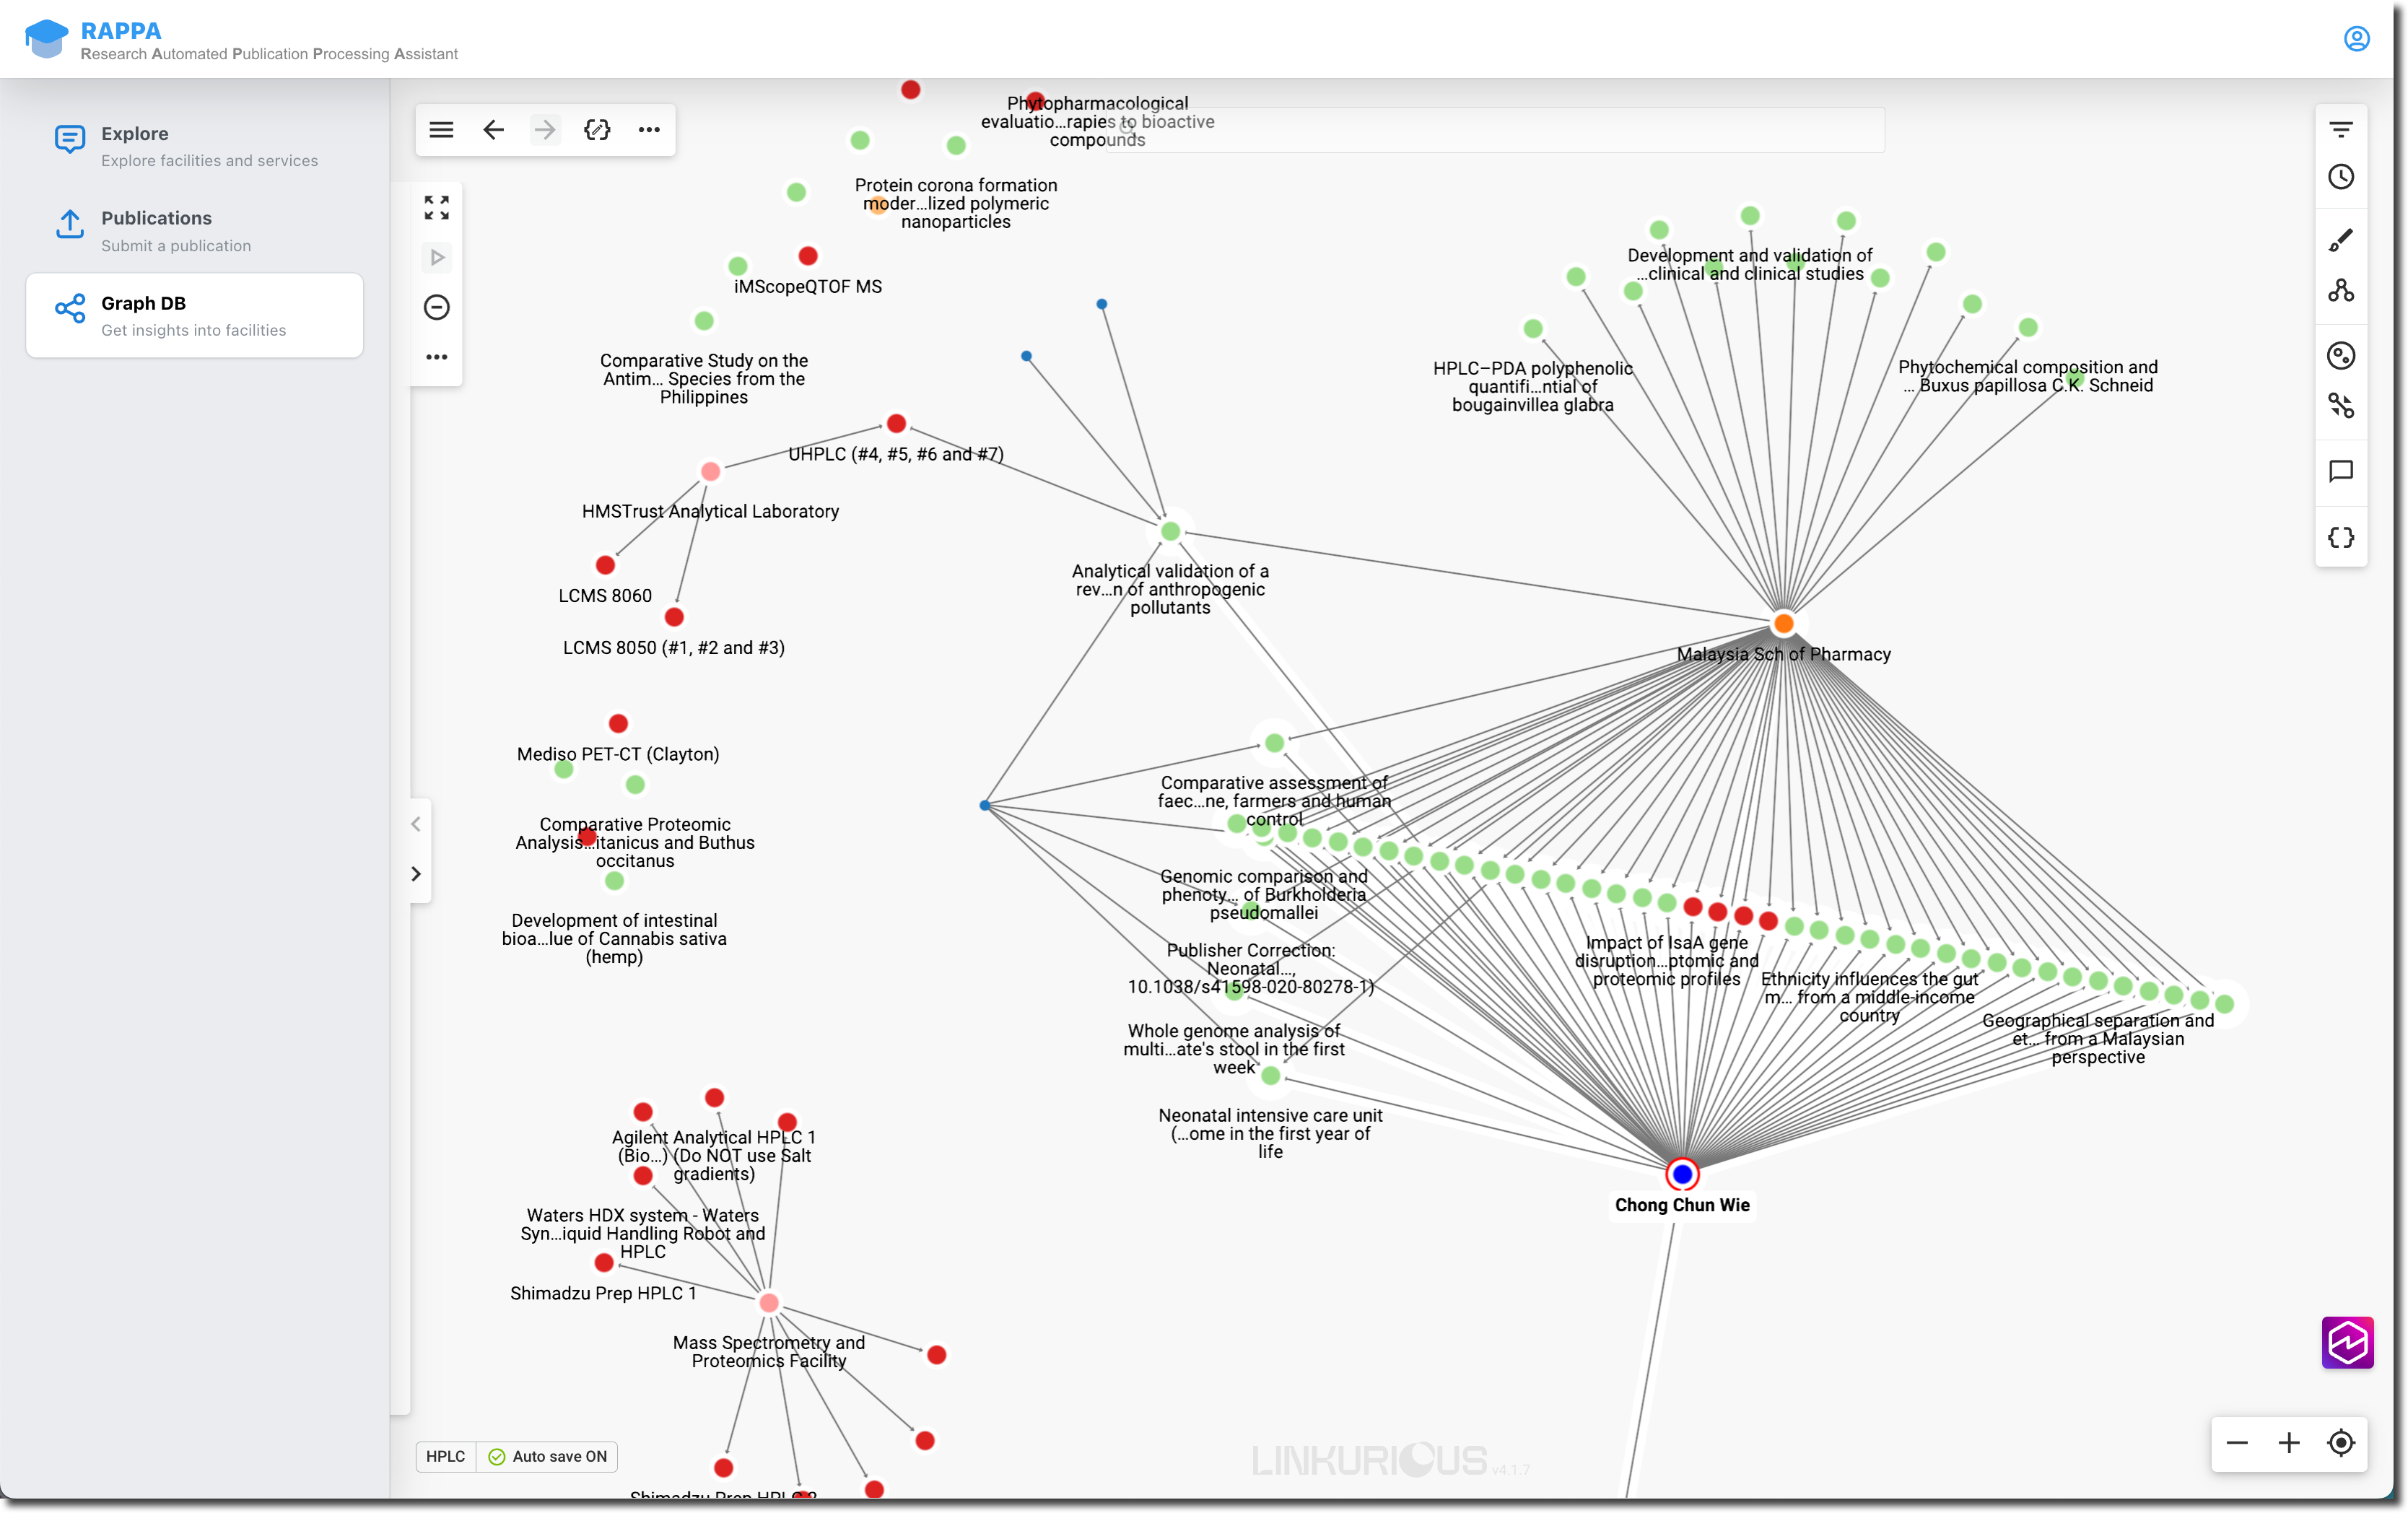Click the geo mode circle icon on the right
Screen dimensions: 2408x1513
(2341, 355)
